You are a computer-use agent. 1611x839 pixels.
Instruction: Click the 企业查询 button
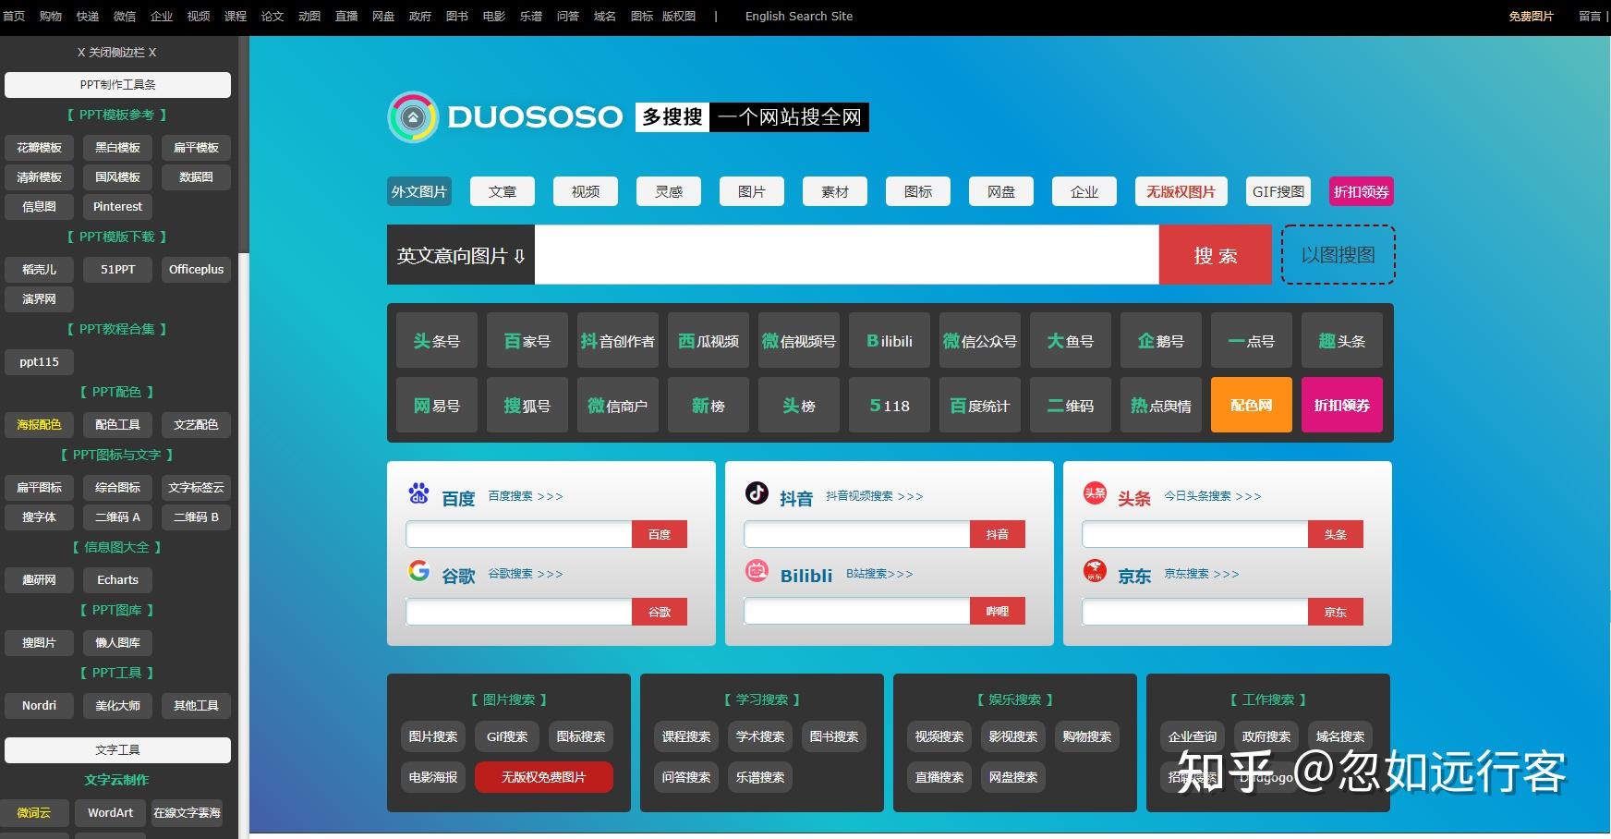click(1193, 736)
